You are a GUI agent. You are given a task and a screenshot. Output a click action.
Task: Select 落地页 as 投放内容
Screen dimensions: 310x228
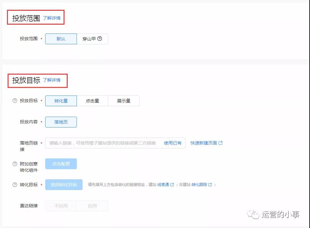click(x=61, y=122)
